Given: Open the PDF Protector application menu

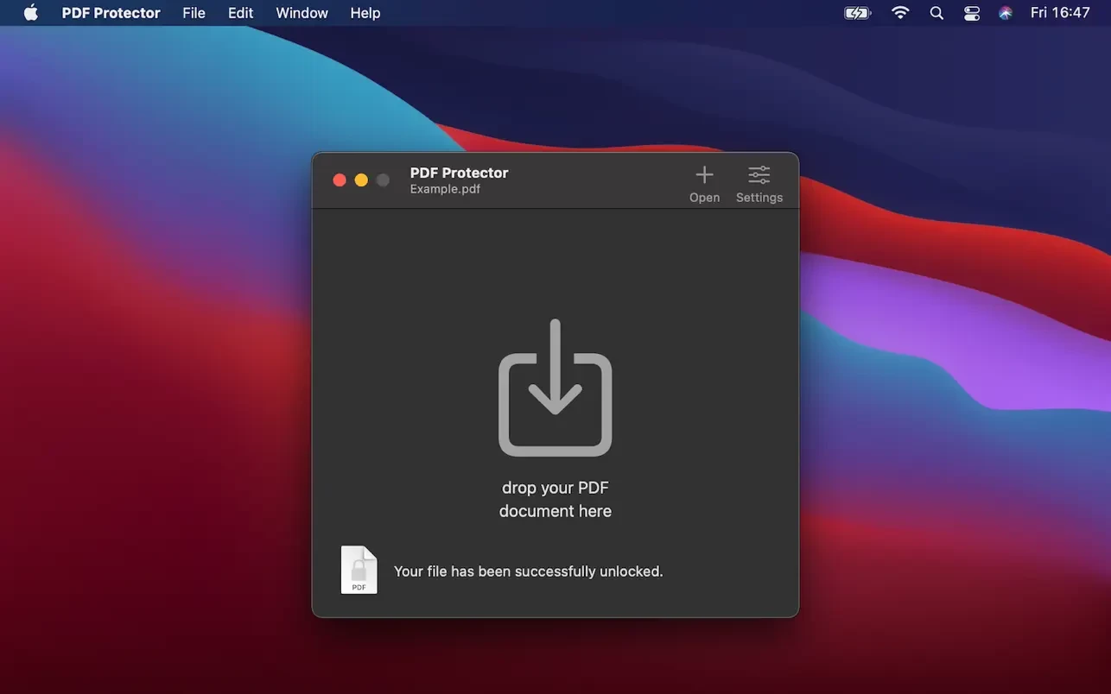Looking at the screenshot, I should (111, 13).
